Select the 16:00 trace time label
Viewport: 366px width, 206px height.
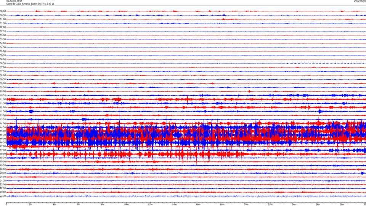pos(3,138)
